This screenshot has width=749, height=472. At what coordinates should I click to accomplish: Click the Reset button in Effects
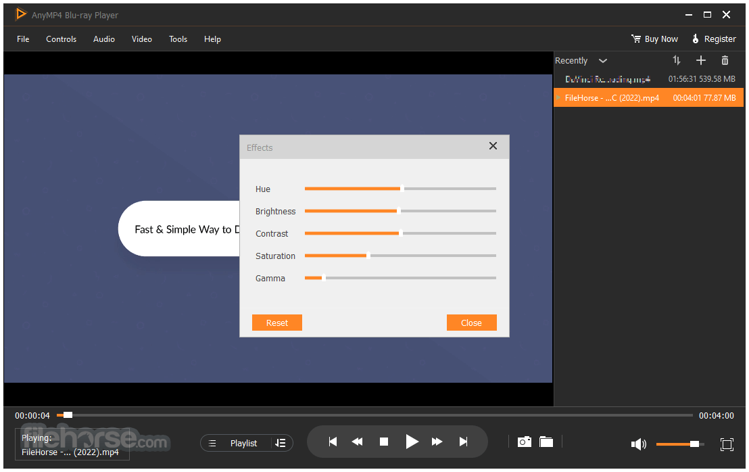pos(277,323)
